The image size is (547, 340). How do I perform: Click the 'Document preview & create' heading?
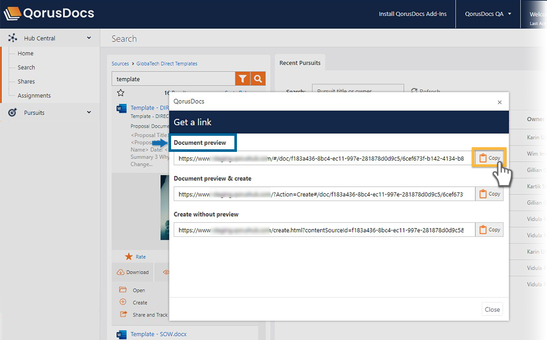[x=213, y=178]
